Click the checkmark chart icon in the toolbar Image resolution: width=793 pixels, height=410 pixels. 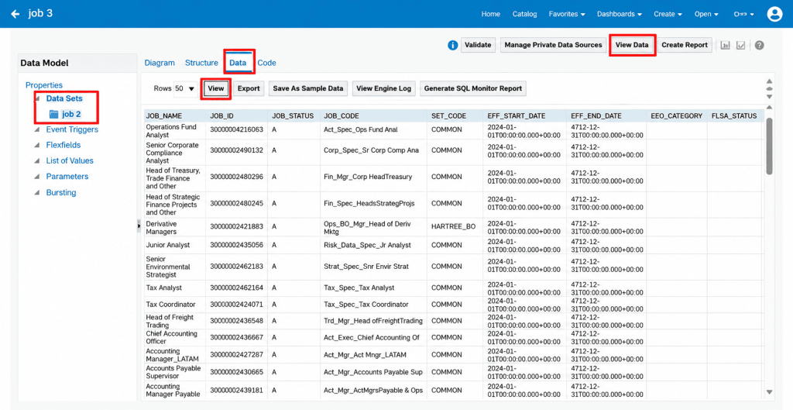coord(741,45)
